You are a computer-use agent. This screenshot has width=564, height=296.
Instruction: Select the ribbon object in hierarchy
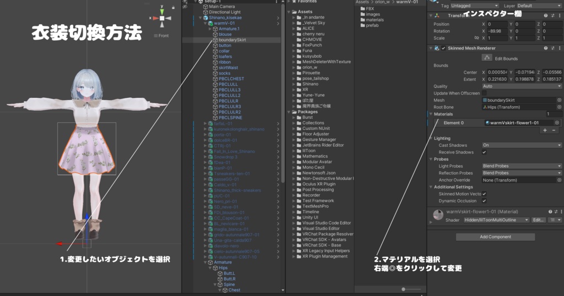click(x=225, y=62)
